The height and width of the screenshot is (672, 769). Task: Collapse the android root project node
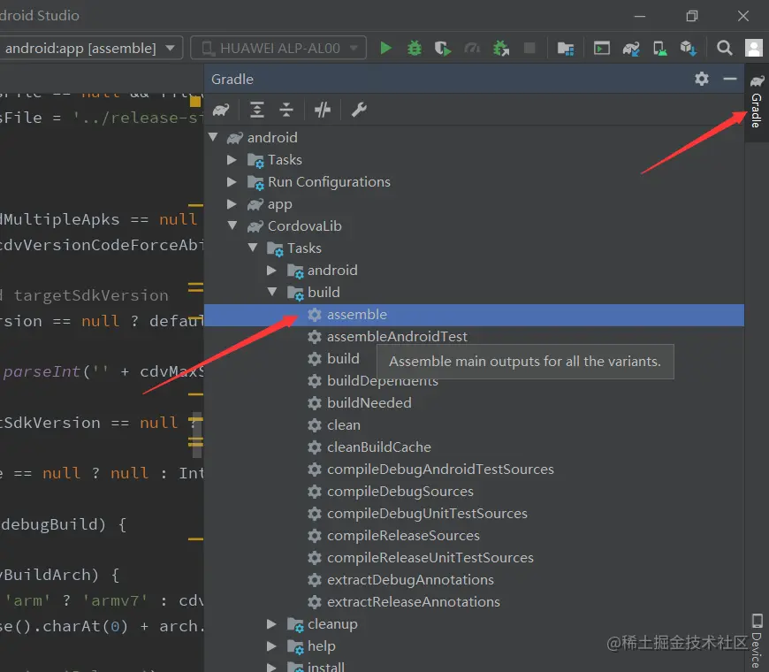click(213, 137)
